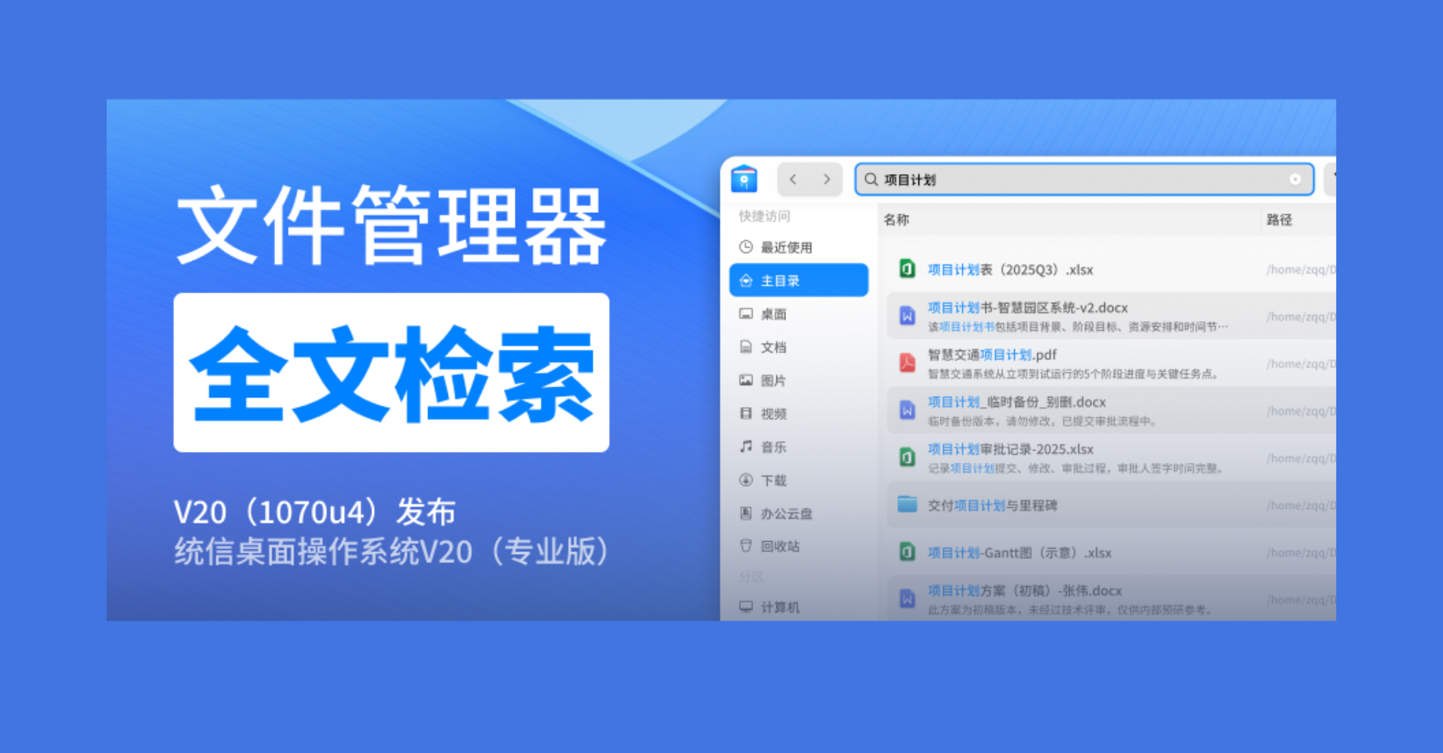
Task: Click the file manager app logo icon
Action: click(744, 178)
